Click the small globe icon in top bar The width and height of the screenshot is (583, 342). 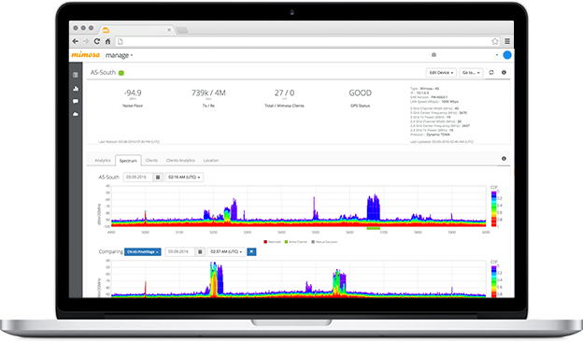coord(434,55)
